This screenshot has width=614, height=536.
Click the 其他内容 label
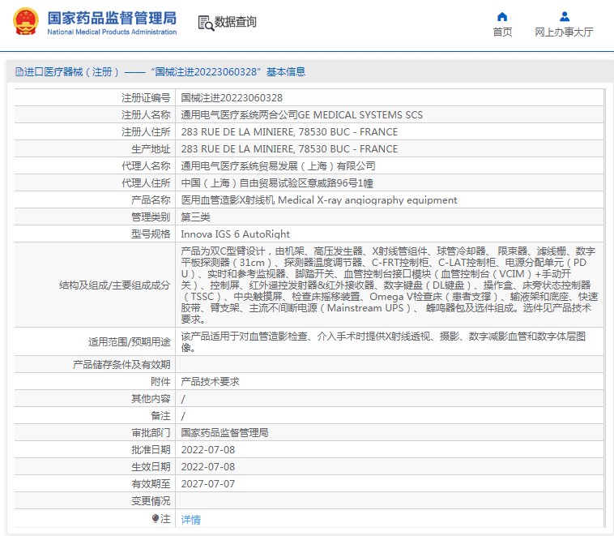(x=151, y=399)
